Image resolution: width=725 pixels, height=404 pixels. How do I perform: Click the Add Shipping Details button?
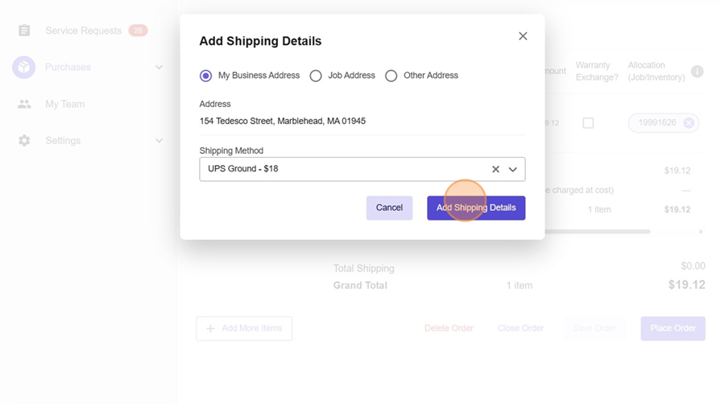pyautogui.click(x=476, y=208)
